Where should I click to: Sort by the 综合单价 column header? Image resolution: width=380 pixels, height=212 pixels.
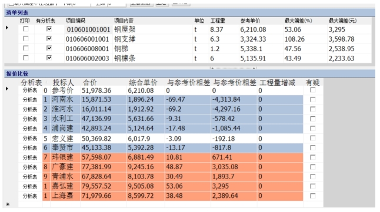[143, 83]
